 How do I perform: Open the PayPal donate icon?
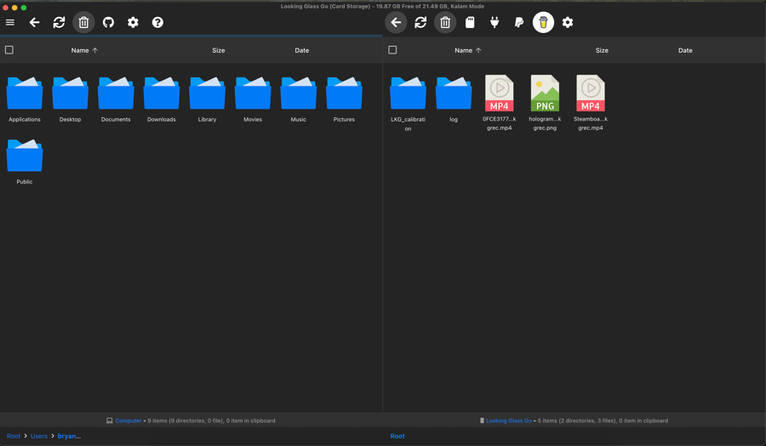518,23
